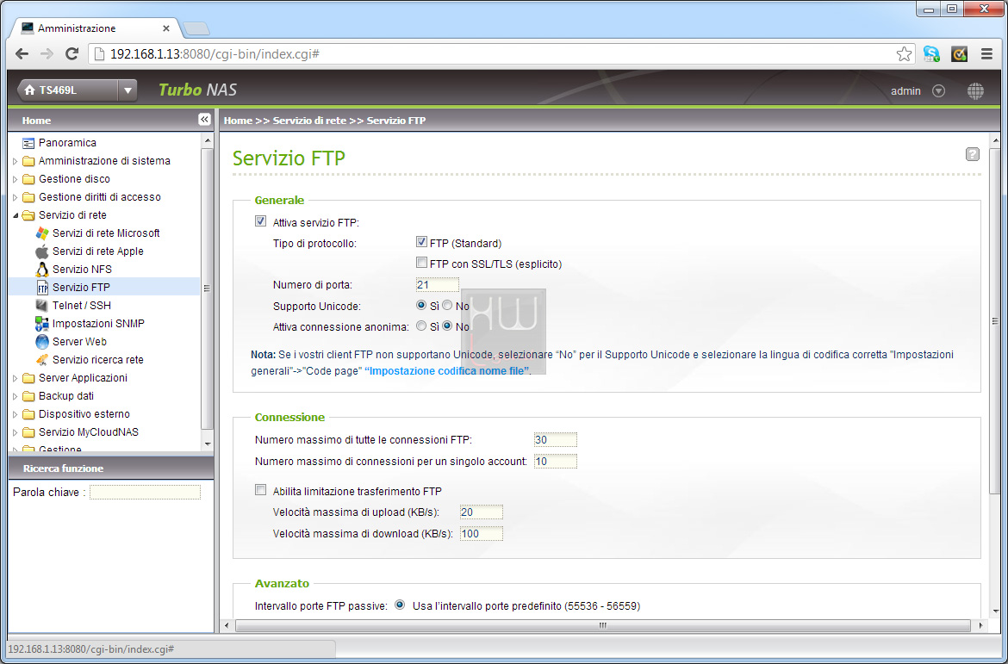The height and width of the screenshot is (664, 1008).
Task: Select the Amministrazione browser tab
Action: (x=95, y=28)
